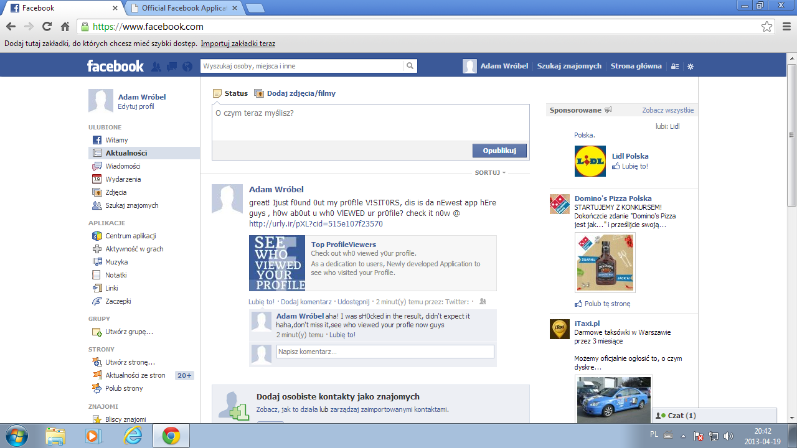Image resolution: width=797 pixels, height=448 pixels.
Task: Click the Wiadomości icon in the sidebar
Action: [97, 166]
